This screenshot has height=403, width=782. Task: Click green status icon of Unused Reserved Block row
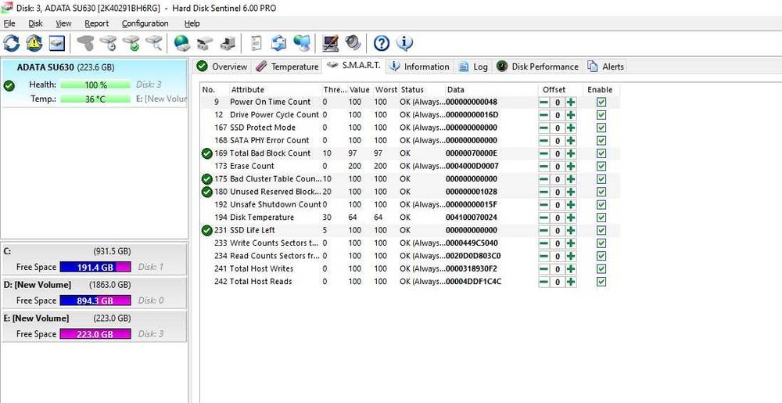point(207,192)
